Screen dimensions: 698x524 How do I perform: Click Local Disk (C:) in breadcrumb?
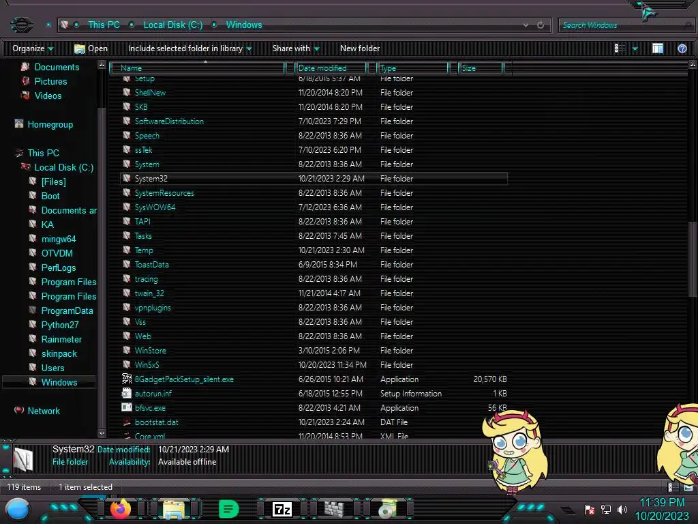click(x=172, y=25)
